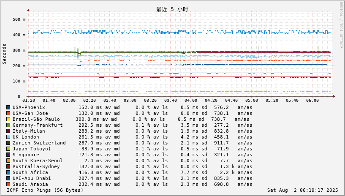This screenshot has width=345, height=196.
Task: Click the Germany-Frankfurt green swatch
Action: [x=8, y=125]
